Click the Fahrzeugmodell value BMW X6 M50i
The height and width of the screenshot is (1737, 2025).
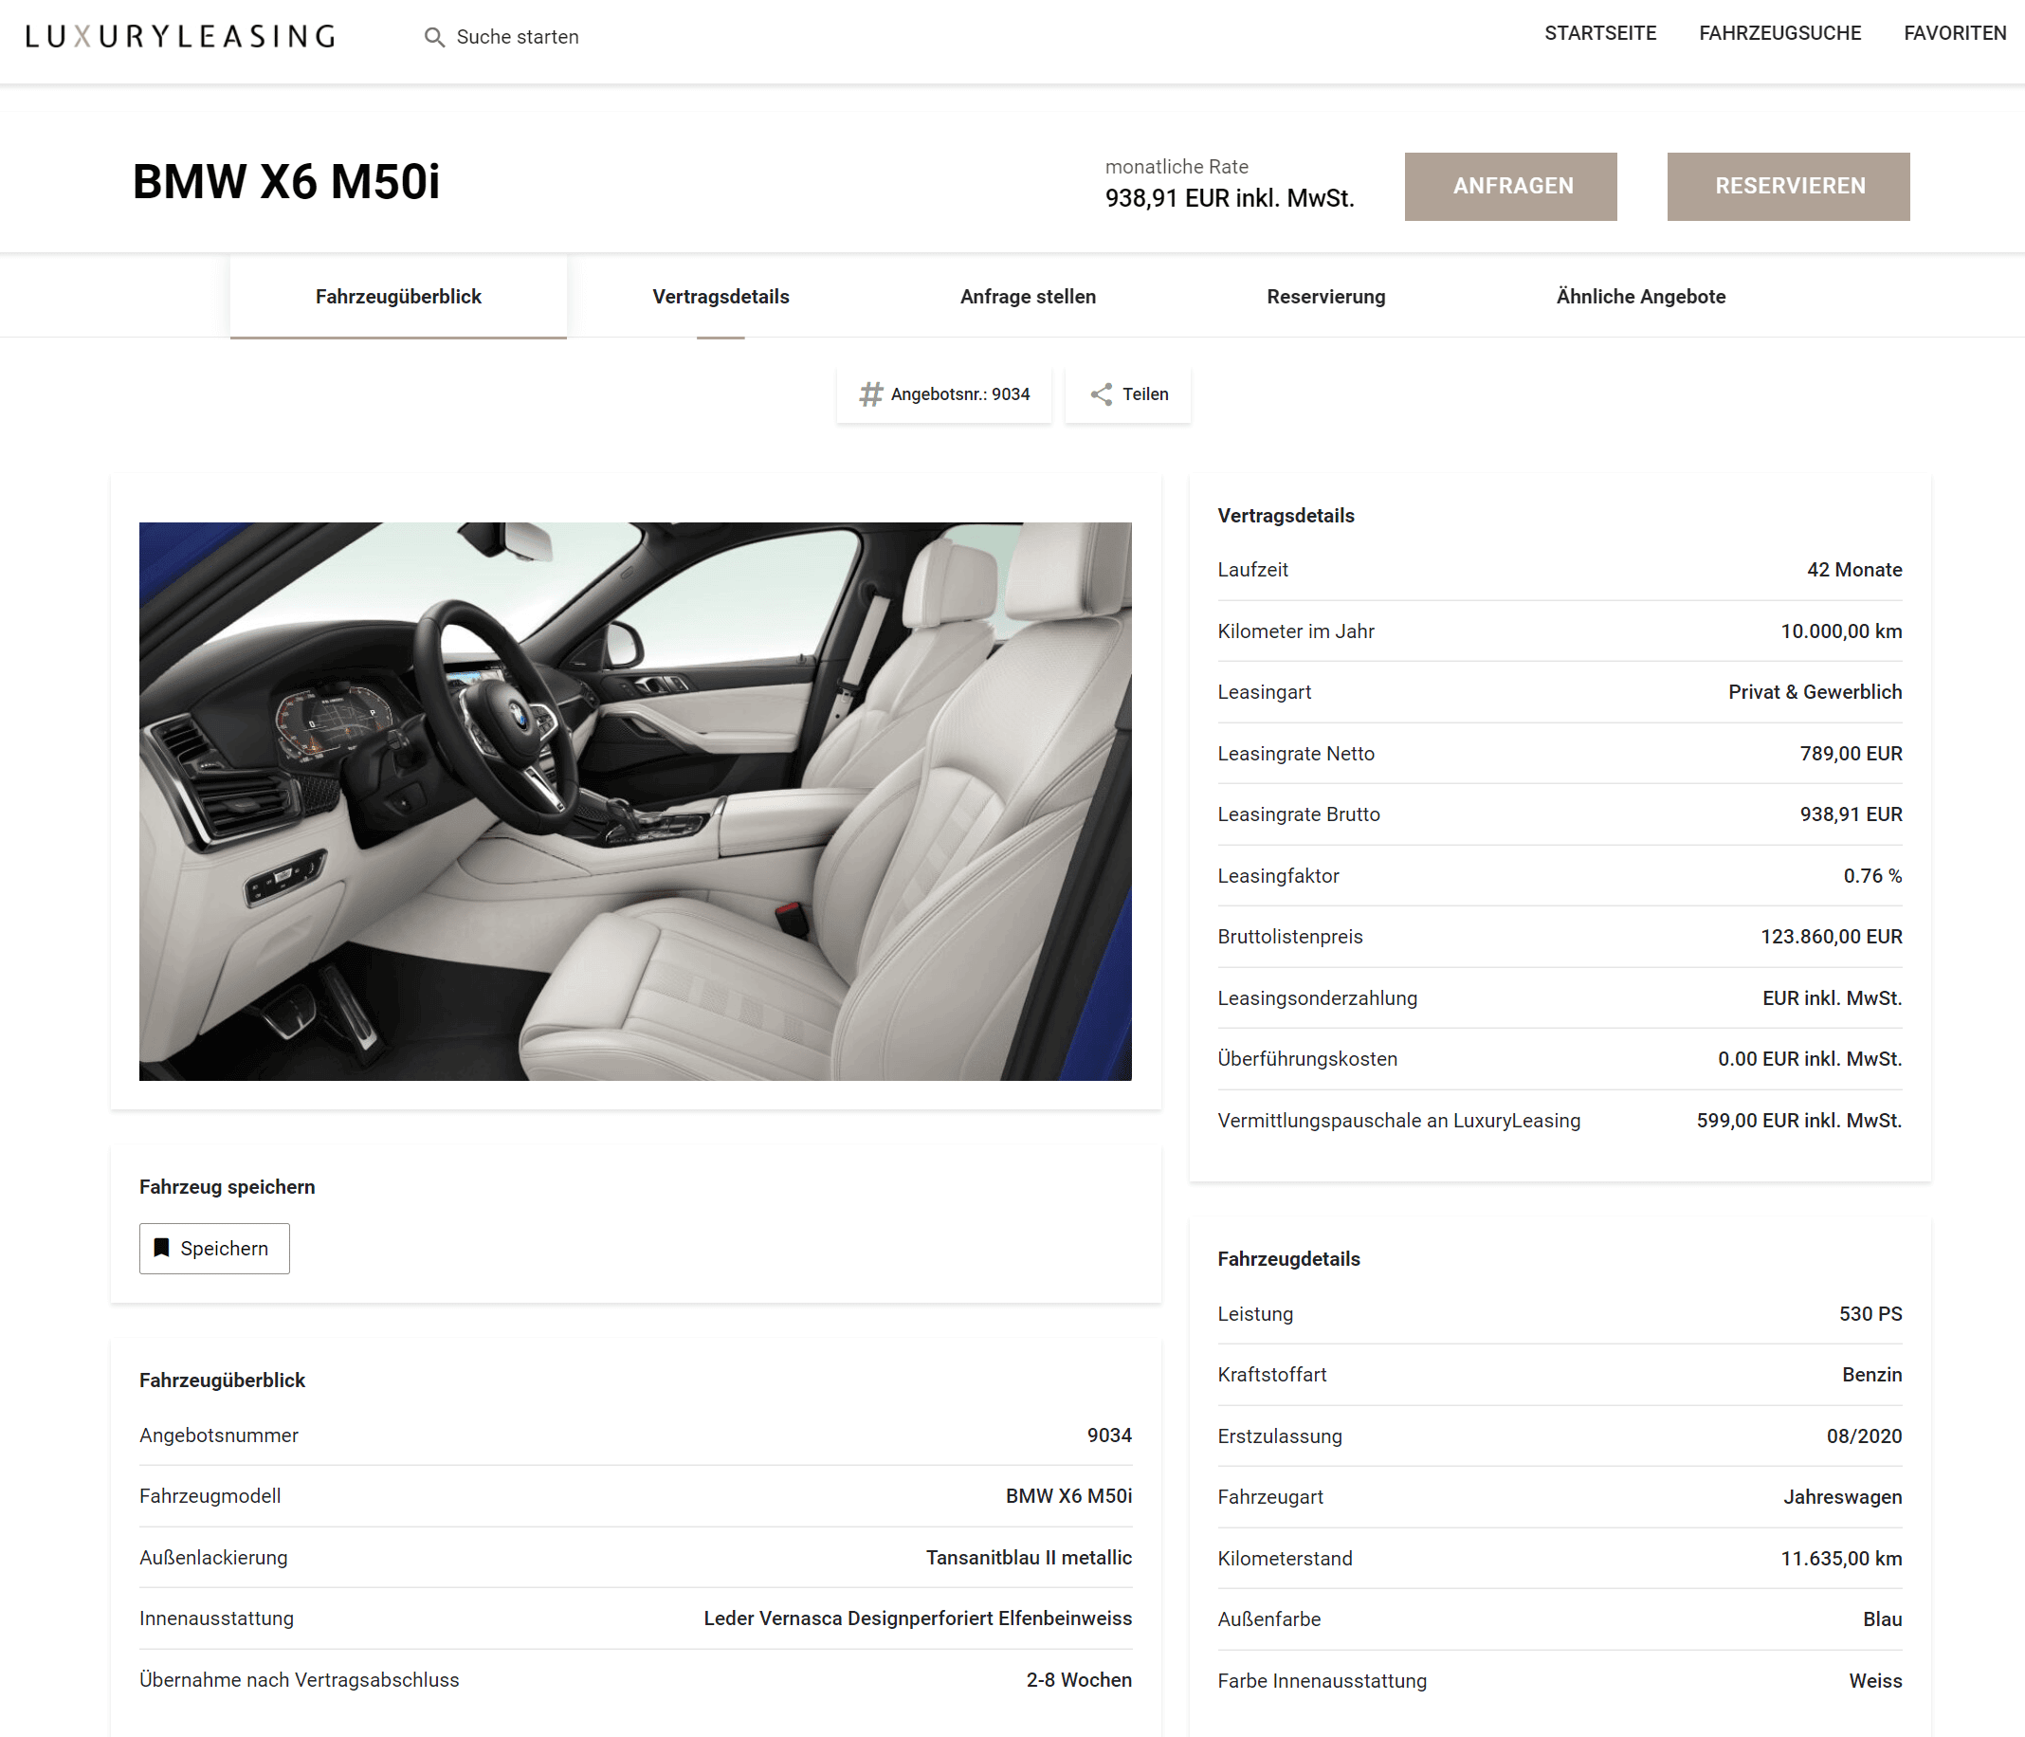(x=1068, y=1495)
